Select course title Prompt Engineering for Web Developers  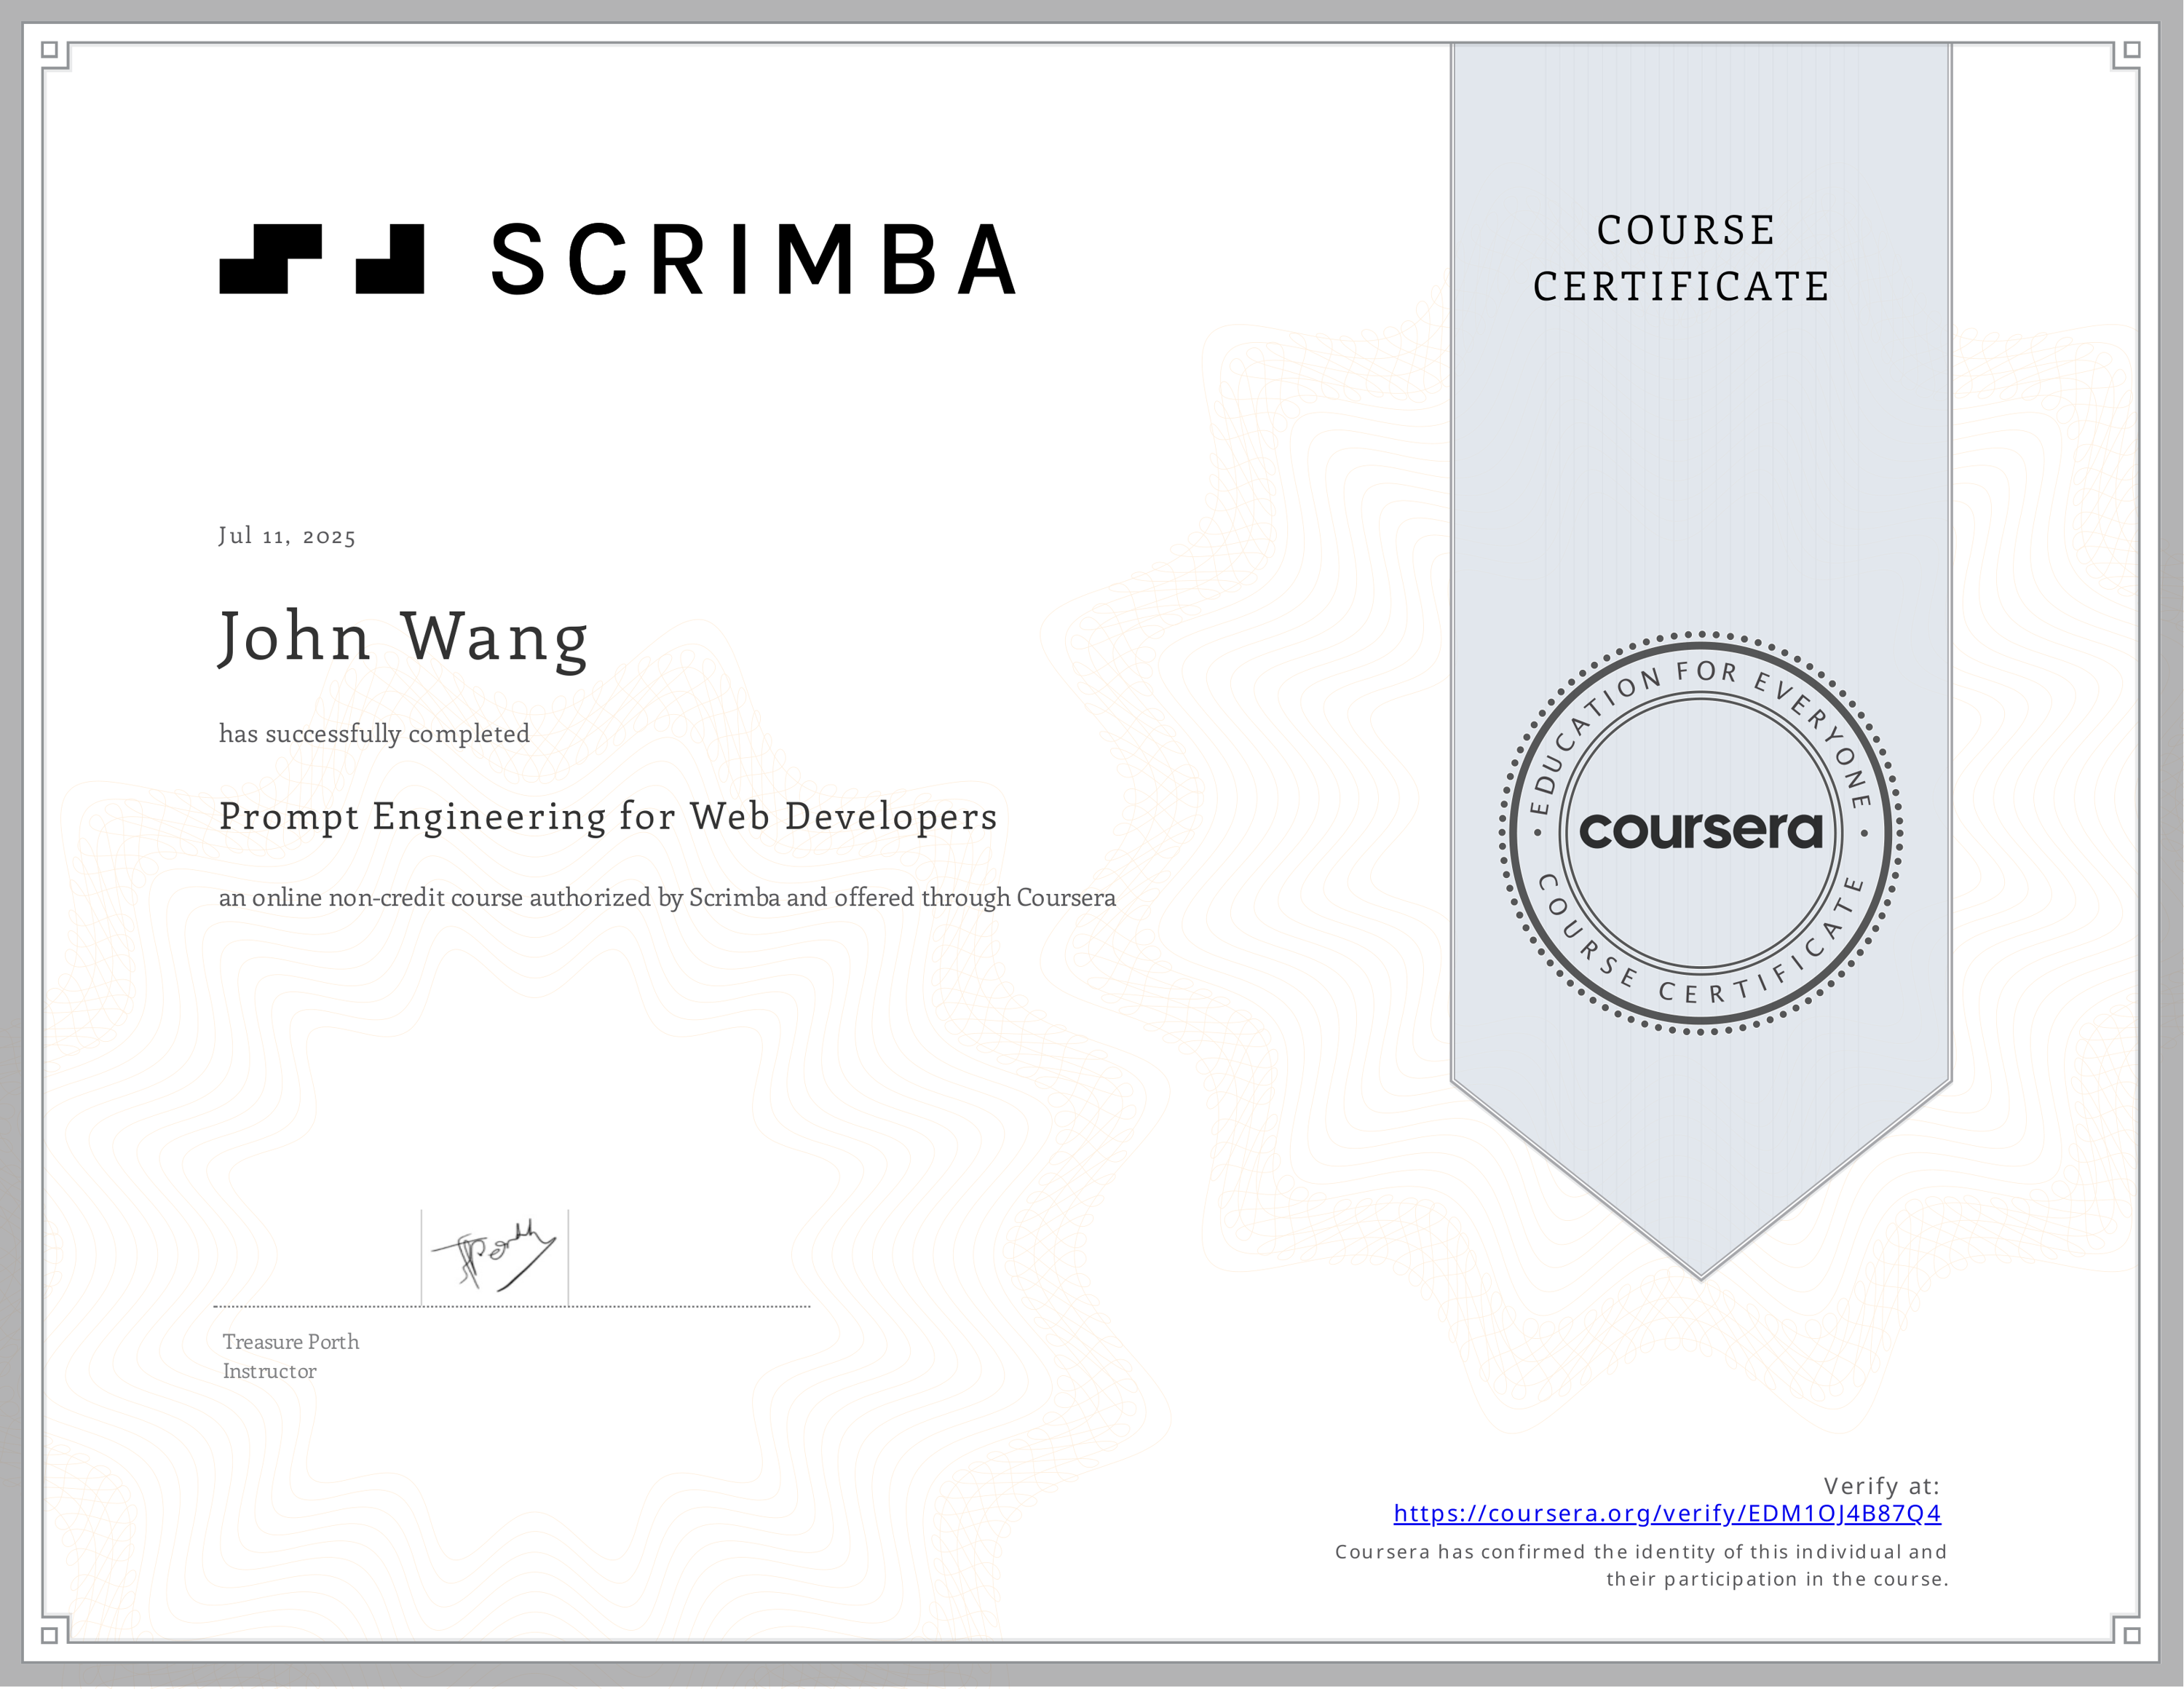pyautogui.click(x=608, y=817)
